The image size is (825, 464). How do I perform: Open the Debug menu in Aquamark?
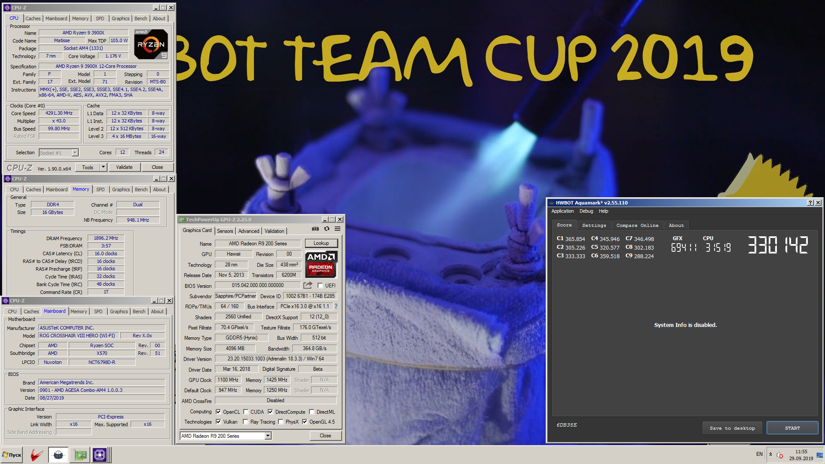[x=586, y=211]
